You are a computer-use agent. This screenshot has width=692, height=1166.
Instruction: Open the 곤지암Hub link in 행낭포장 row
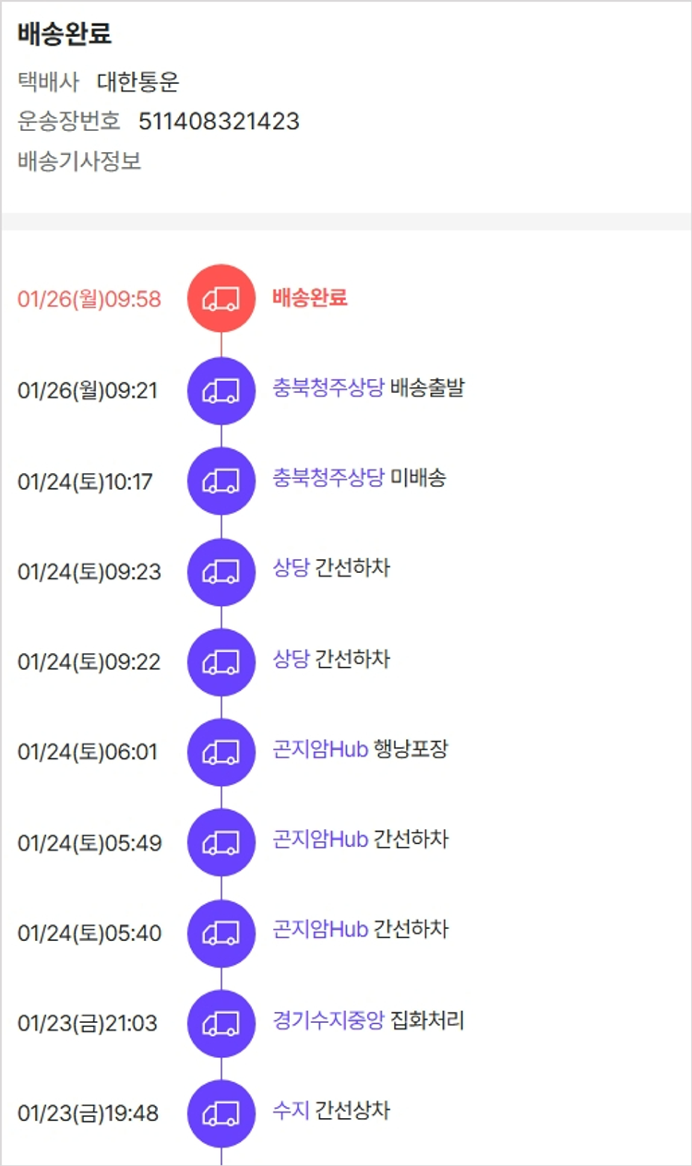(x=320, y=749)
